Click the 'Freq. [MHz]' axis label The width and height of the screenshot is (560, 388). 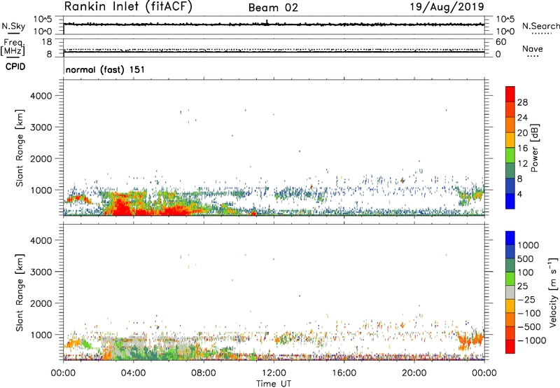[13, 48]
